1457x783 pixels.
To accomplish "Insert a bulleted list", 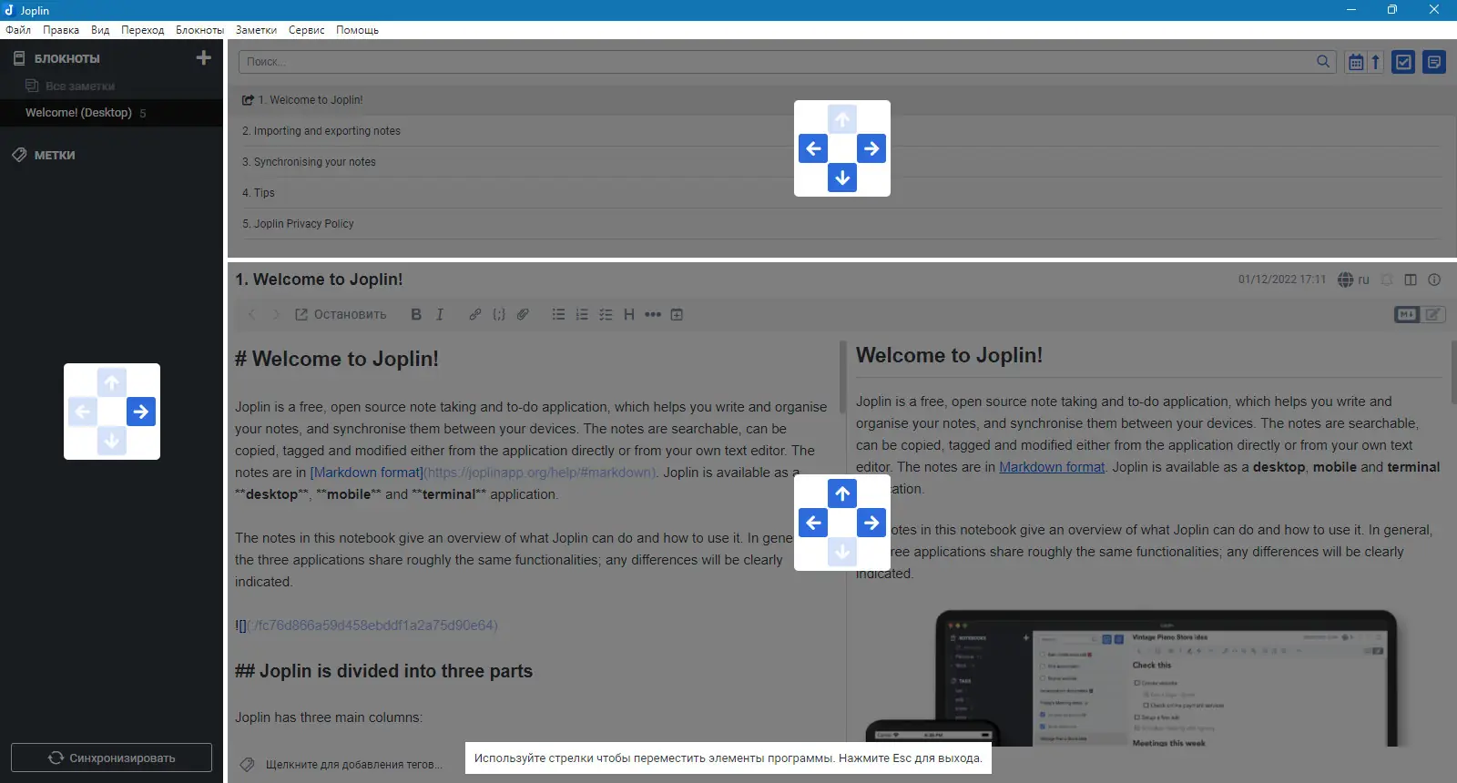I will 558,314.
